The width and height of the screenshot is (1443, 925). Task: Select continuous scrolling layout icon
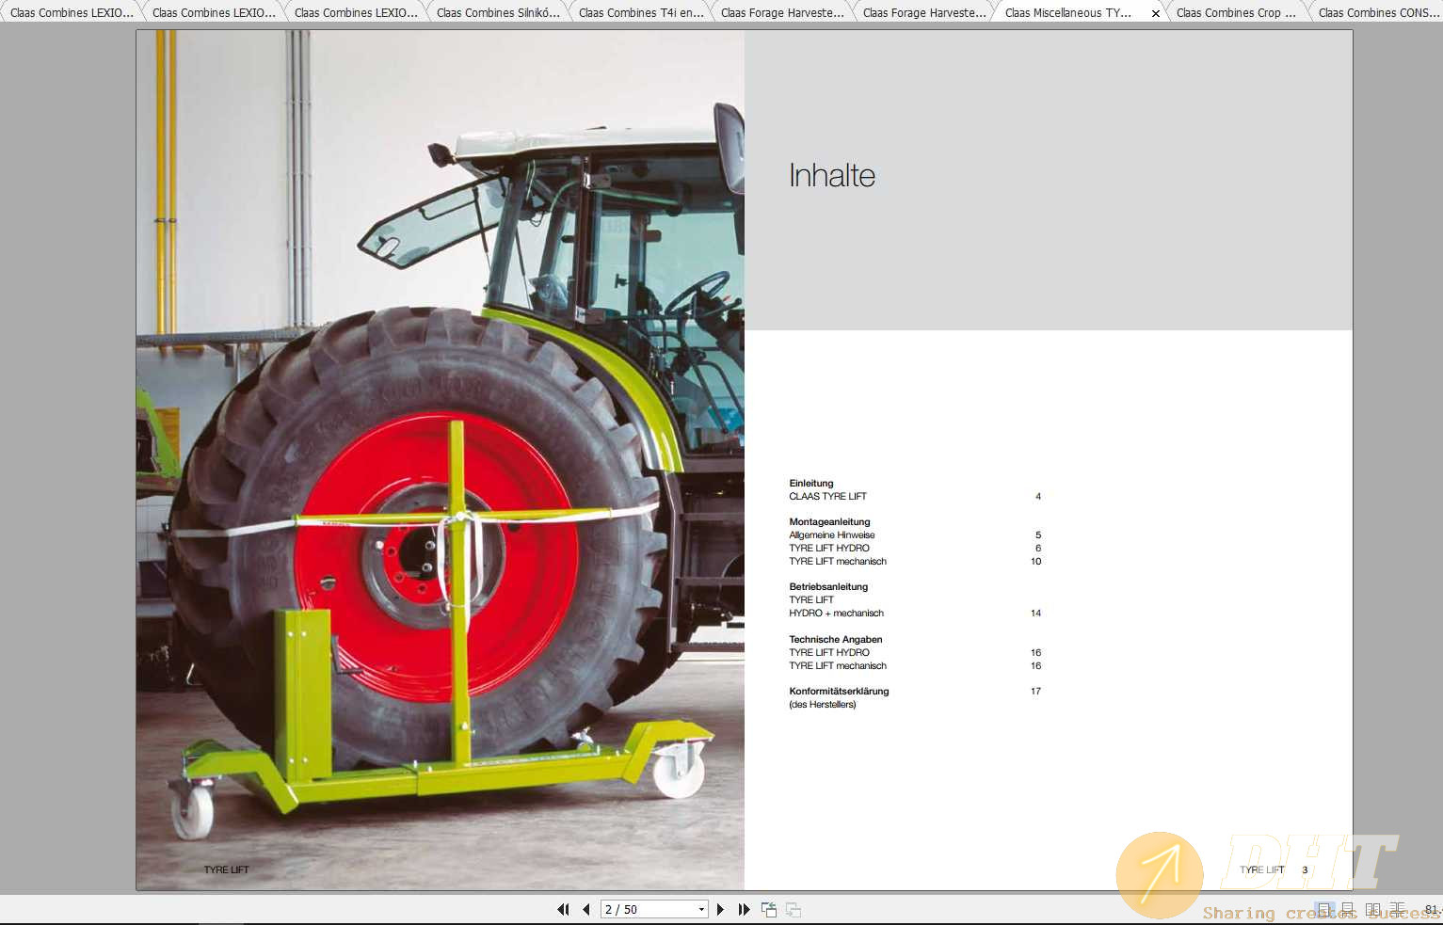[x=1348, y=910]
